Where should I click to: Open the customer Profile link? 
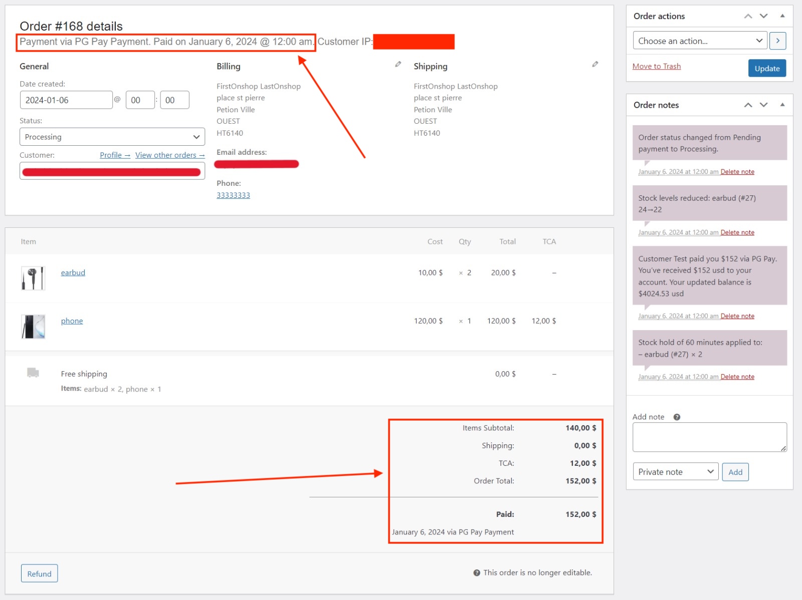click(115, 155)
